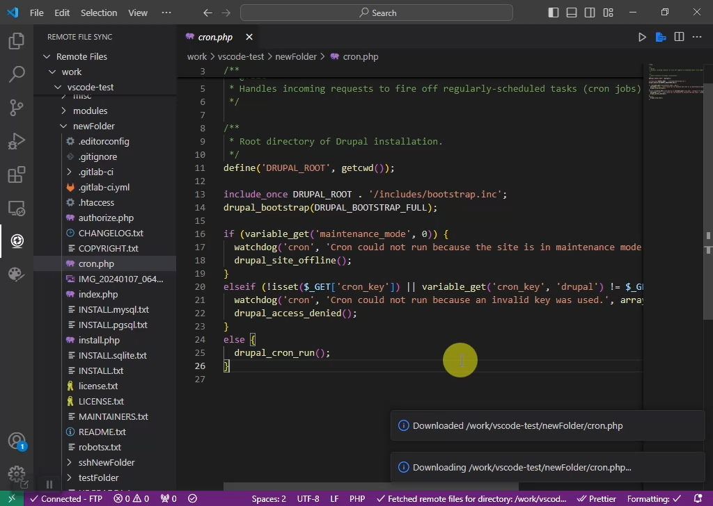Click the errors and warnings count indicator
Viewport: 713px width, 506px height.
pos(132,499)
